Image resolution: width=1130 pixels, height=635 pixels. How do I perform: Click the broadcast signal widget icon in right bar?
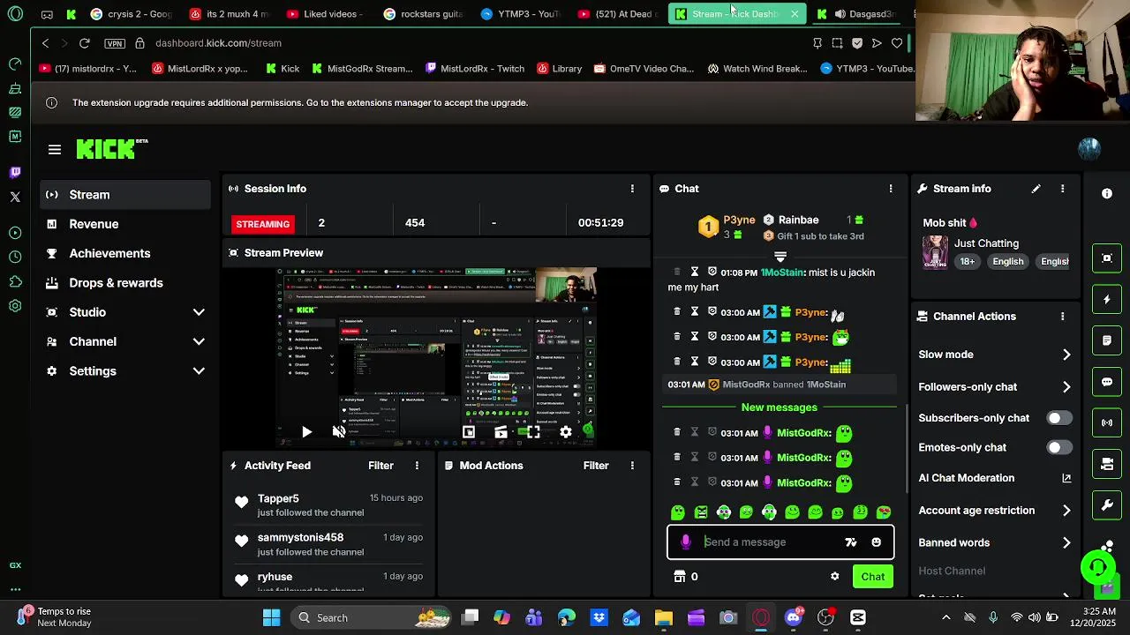pyautogui.click(x=1107, y=422)
